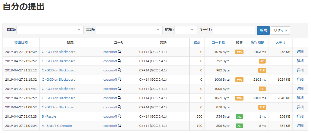Click search icon beside cocomoff in 21:16:59 row
311x133 pixels.
(119, 98)
